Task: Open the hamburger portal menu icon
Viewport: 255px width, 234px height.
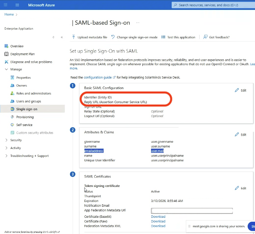Action: (17, 5)
